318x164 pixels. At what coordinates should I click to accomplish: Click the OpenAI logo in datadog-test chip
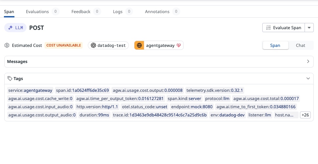pyautogui.click(x=93, y=45)
